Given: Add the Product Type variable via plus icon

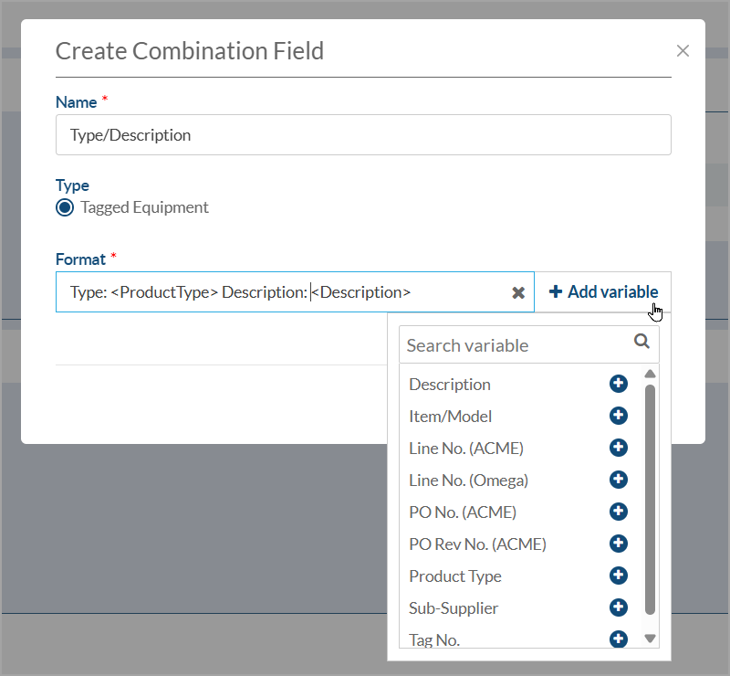Looking at the screenshot, I should 618,576.
